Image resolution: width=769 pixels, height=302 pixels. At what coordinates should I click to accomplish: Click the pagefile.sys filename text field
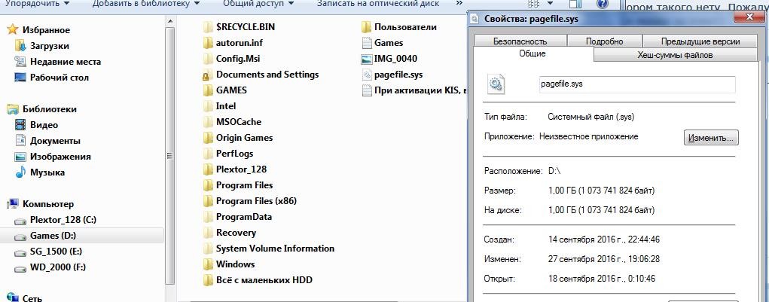point(636,84)
